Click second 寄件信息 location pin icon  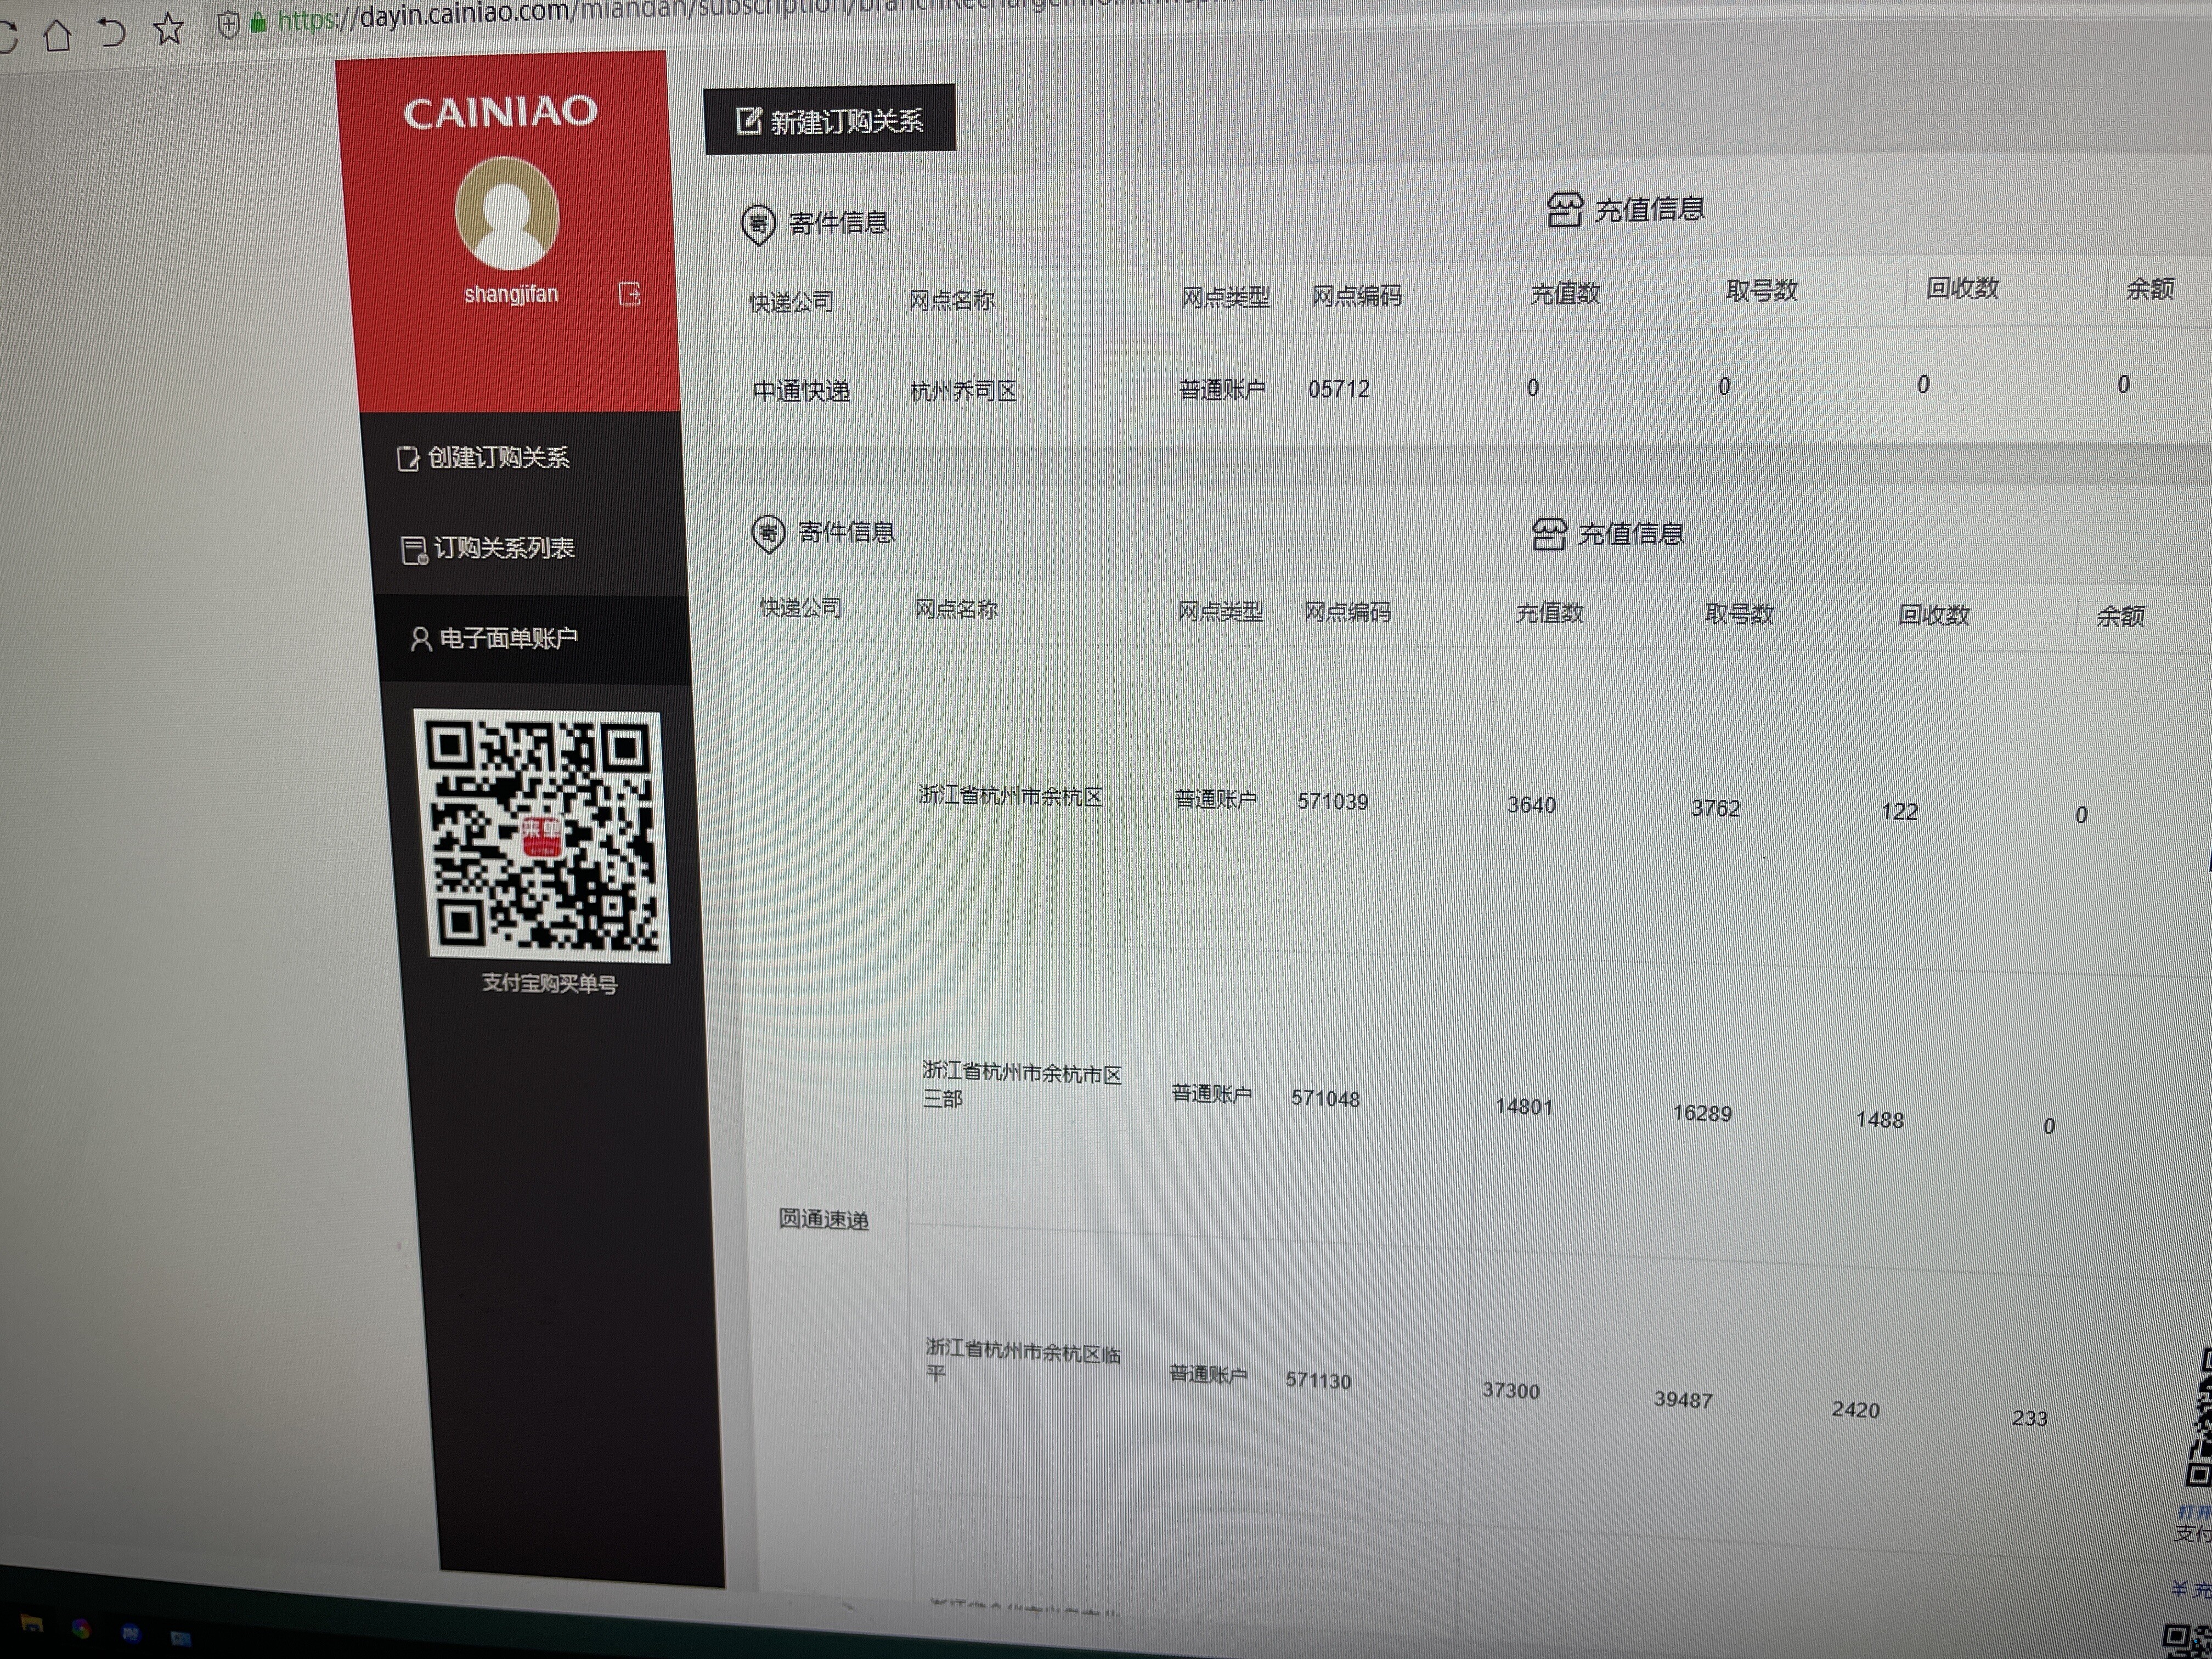[x=767, y=533]
